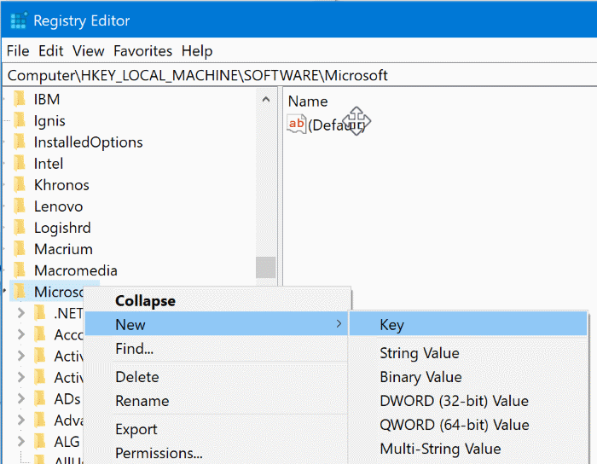Click the ADs subkey folder icon
597x464 pixels.
pos(39,398)
